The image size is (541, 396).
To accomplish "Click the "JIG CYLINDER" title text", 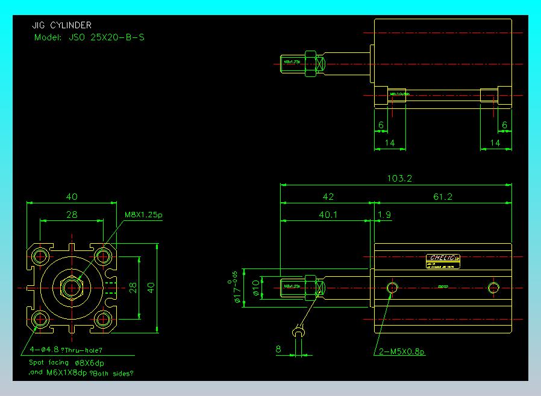I will pyautogui.click(x=62, y=25).
